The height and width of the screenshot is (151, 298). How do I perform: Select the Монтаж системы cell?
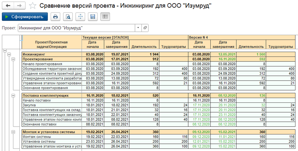pyautogui.click(x=52, y=137)
